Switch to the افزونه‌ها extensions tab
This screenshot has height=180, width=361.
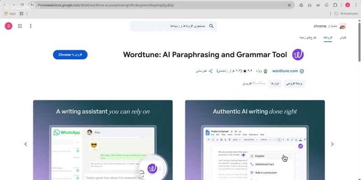pos(328,37)
